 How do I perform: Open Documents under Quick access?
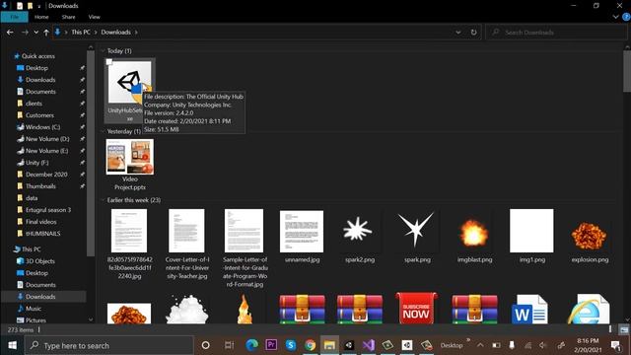coord(40,92)
